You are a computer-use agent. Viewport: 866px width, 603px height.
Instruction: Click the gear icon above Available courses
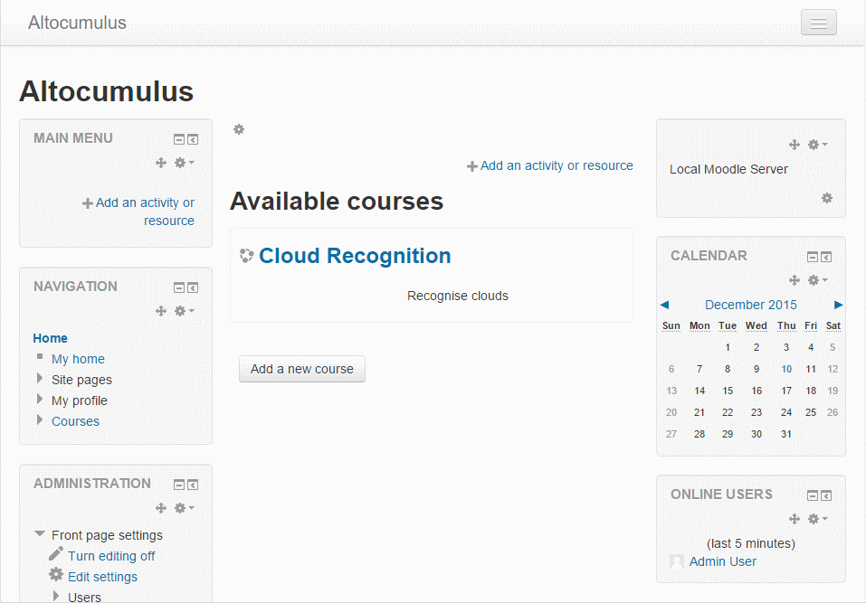pos(239,129)
